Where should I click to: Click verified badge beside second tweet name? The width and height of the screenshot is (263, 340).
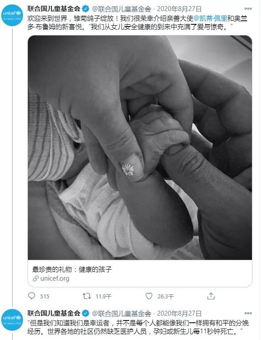[86, 313]
